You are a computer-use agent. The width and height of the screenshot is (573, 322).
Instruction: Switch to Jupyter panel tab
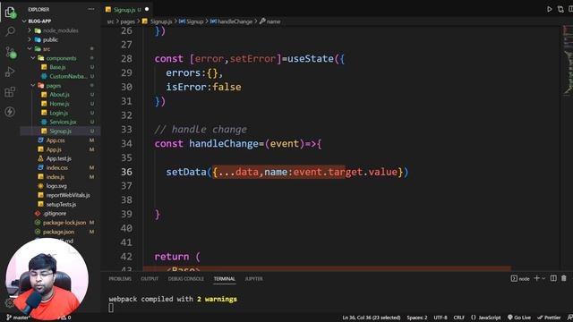coord(253,278)
